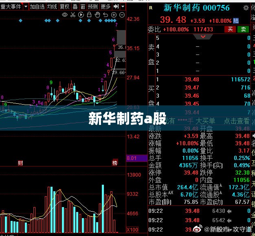Select bid price 39.45
This screenshot has width=255, height=236.
(192, 104)
